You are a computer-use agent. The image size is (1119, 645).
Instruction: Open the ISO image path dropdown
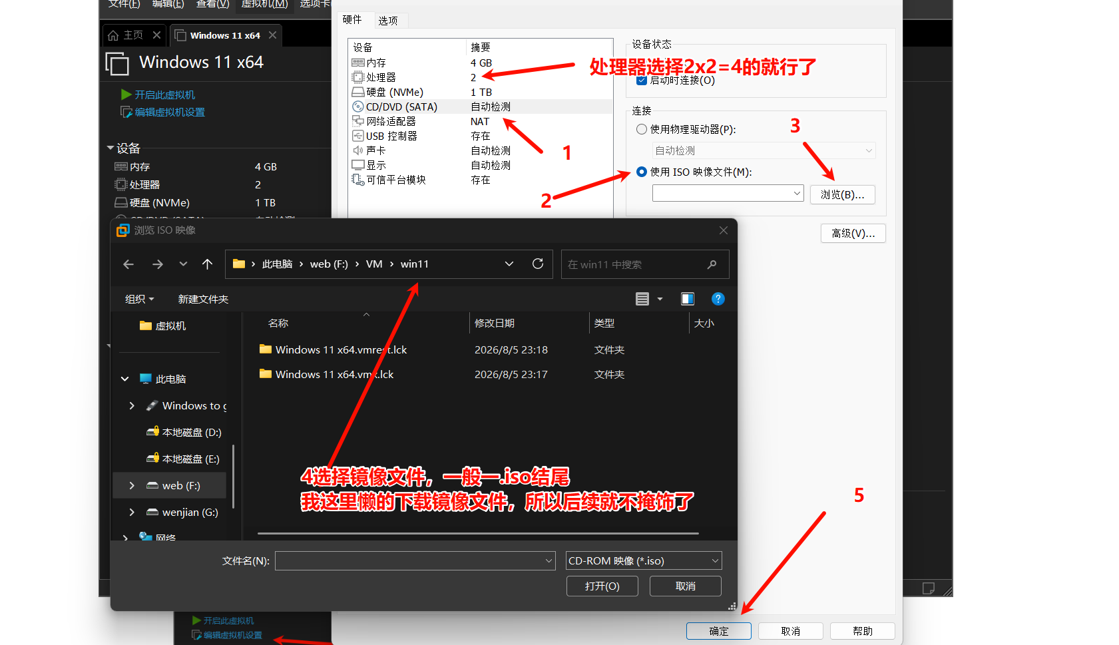click(x=797, y=193)
